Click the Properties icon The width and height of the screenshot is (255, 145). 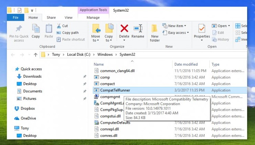pos(202,28)
